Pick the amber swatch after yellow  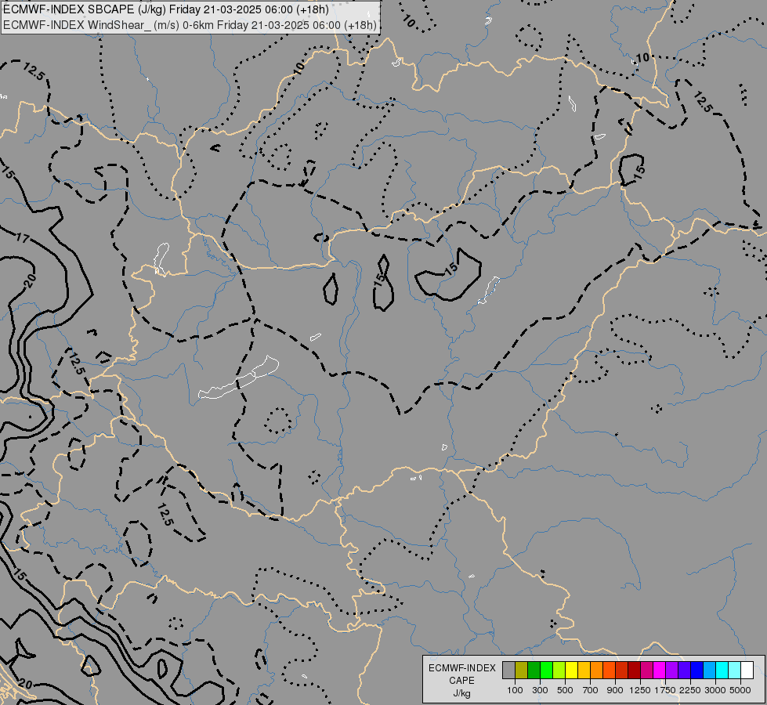(x=584, y=670)
